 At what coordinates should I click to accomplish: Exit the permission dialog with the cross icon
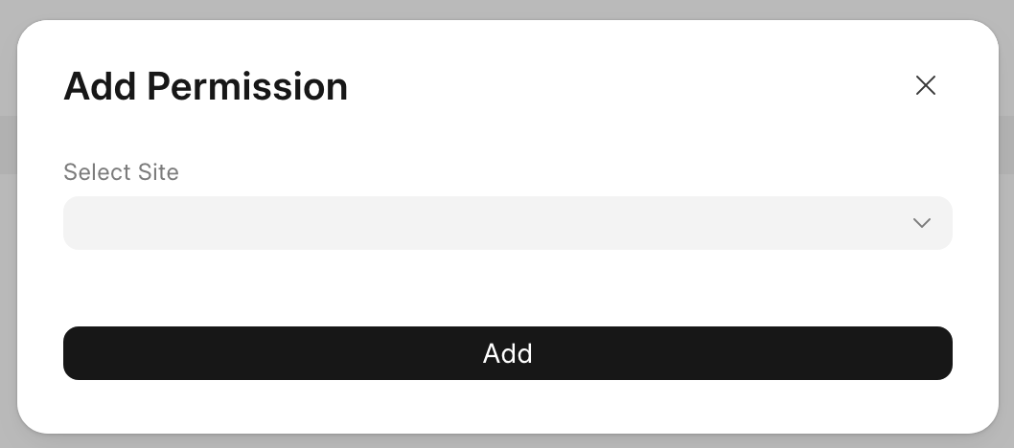[x=925, y=85]
